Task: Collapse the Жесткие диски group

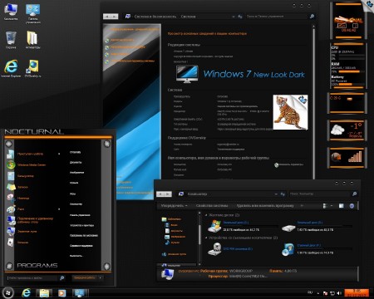Action: coord(206,215)
